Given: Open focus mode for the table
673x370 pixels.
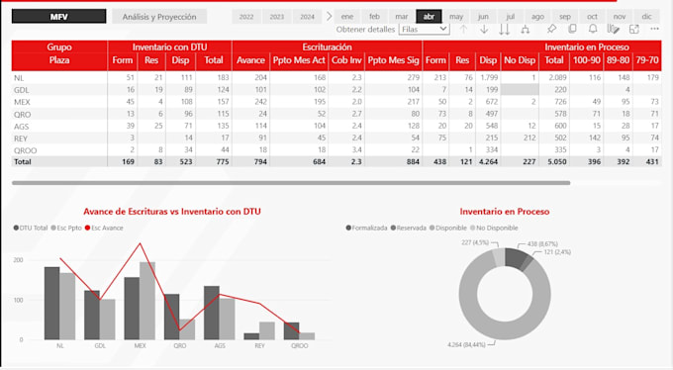Looking at the screenshot, I should 634,30.
